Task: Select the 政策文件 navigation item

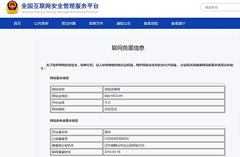Action: (x=96, y=24)
